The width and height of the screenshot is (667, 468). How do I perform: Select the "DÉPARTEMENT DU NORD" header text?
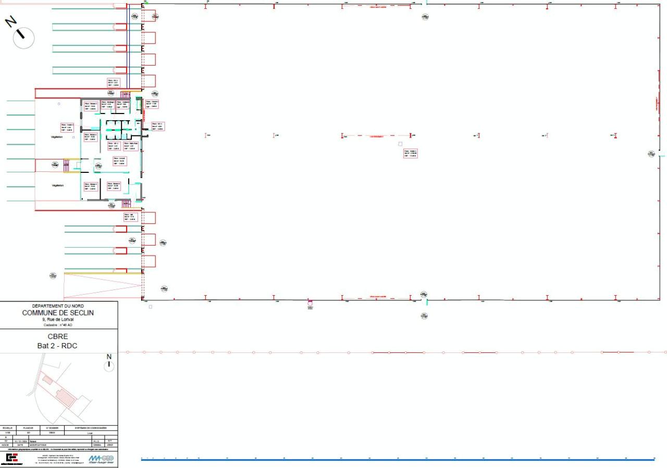pos(58,306)
